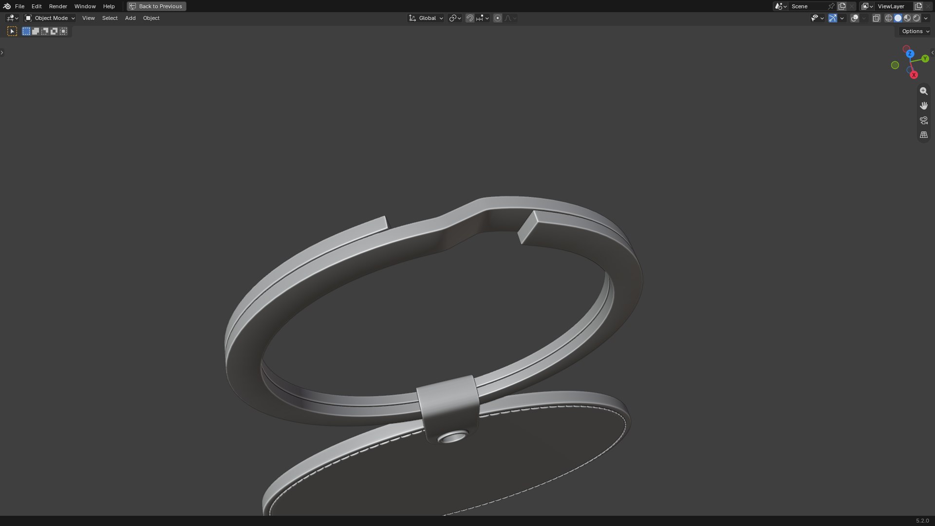The image size is (935, 526).
Task: Choose the Extend Selection mode
Action: click(x=36, y=31)
